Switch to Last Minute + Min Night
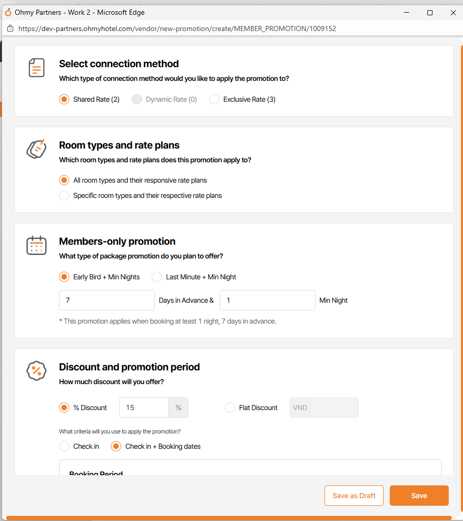Image resolution: width=463 pixels, height=521 pixels. 157,277
